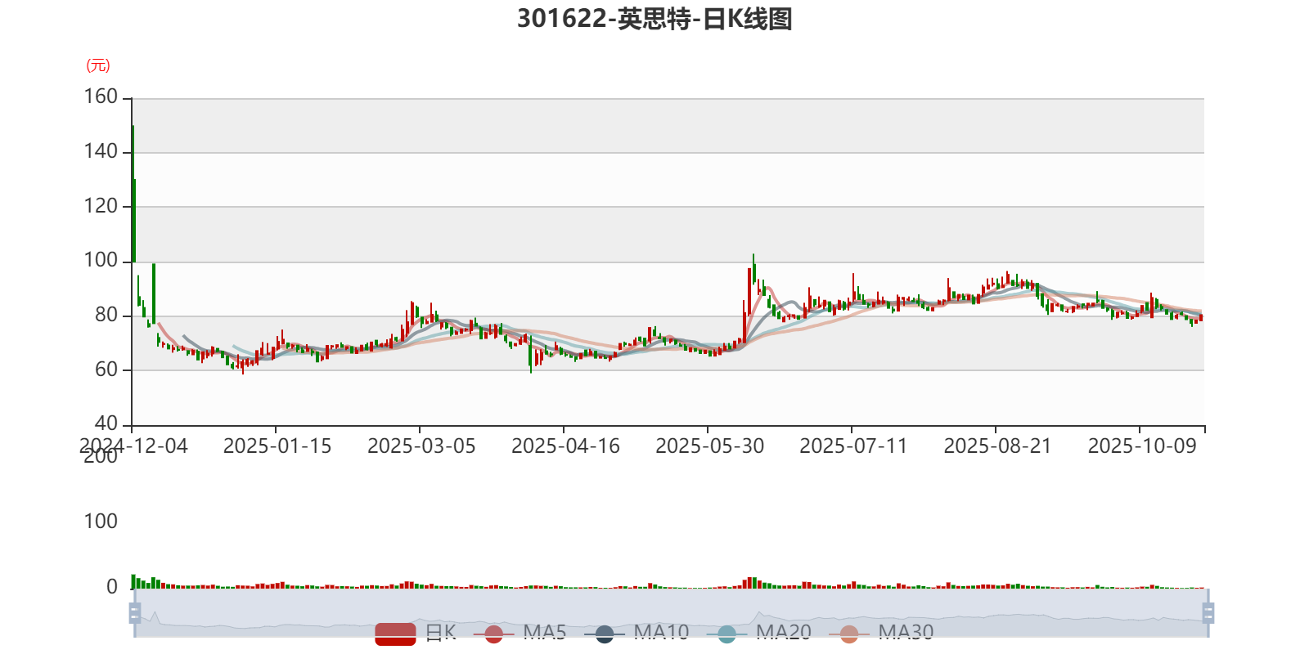Toggle the 日K series in the legend
The height and width of the screenshot is (654, 1309).
[416, 633]
